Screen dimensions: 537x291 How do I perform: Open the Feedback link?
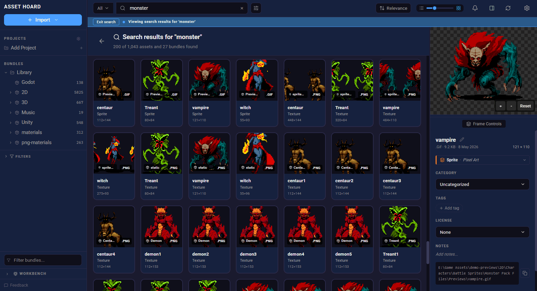click(16, 285)
